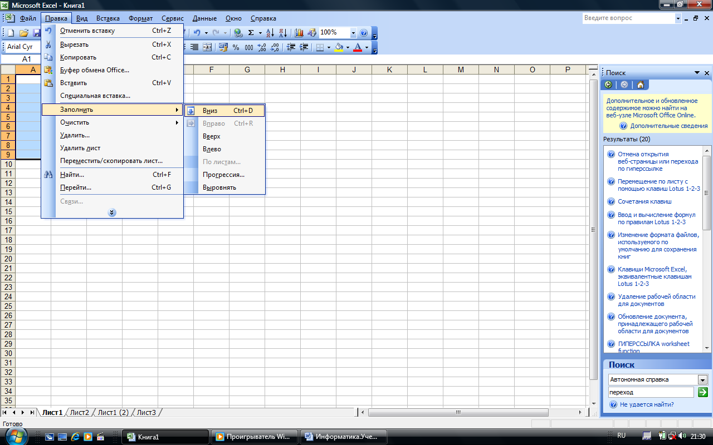The height and width of the screenshot is (445, 713).
Task: Open the 100% zoom dropdown
Action: 353,33
